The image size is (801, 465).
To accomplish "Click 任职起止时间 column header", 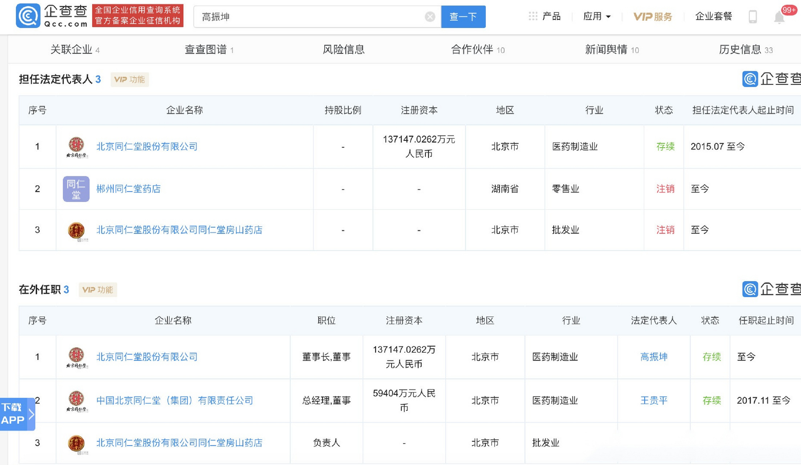I will [x=766, y=320].
